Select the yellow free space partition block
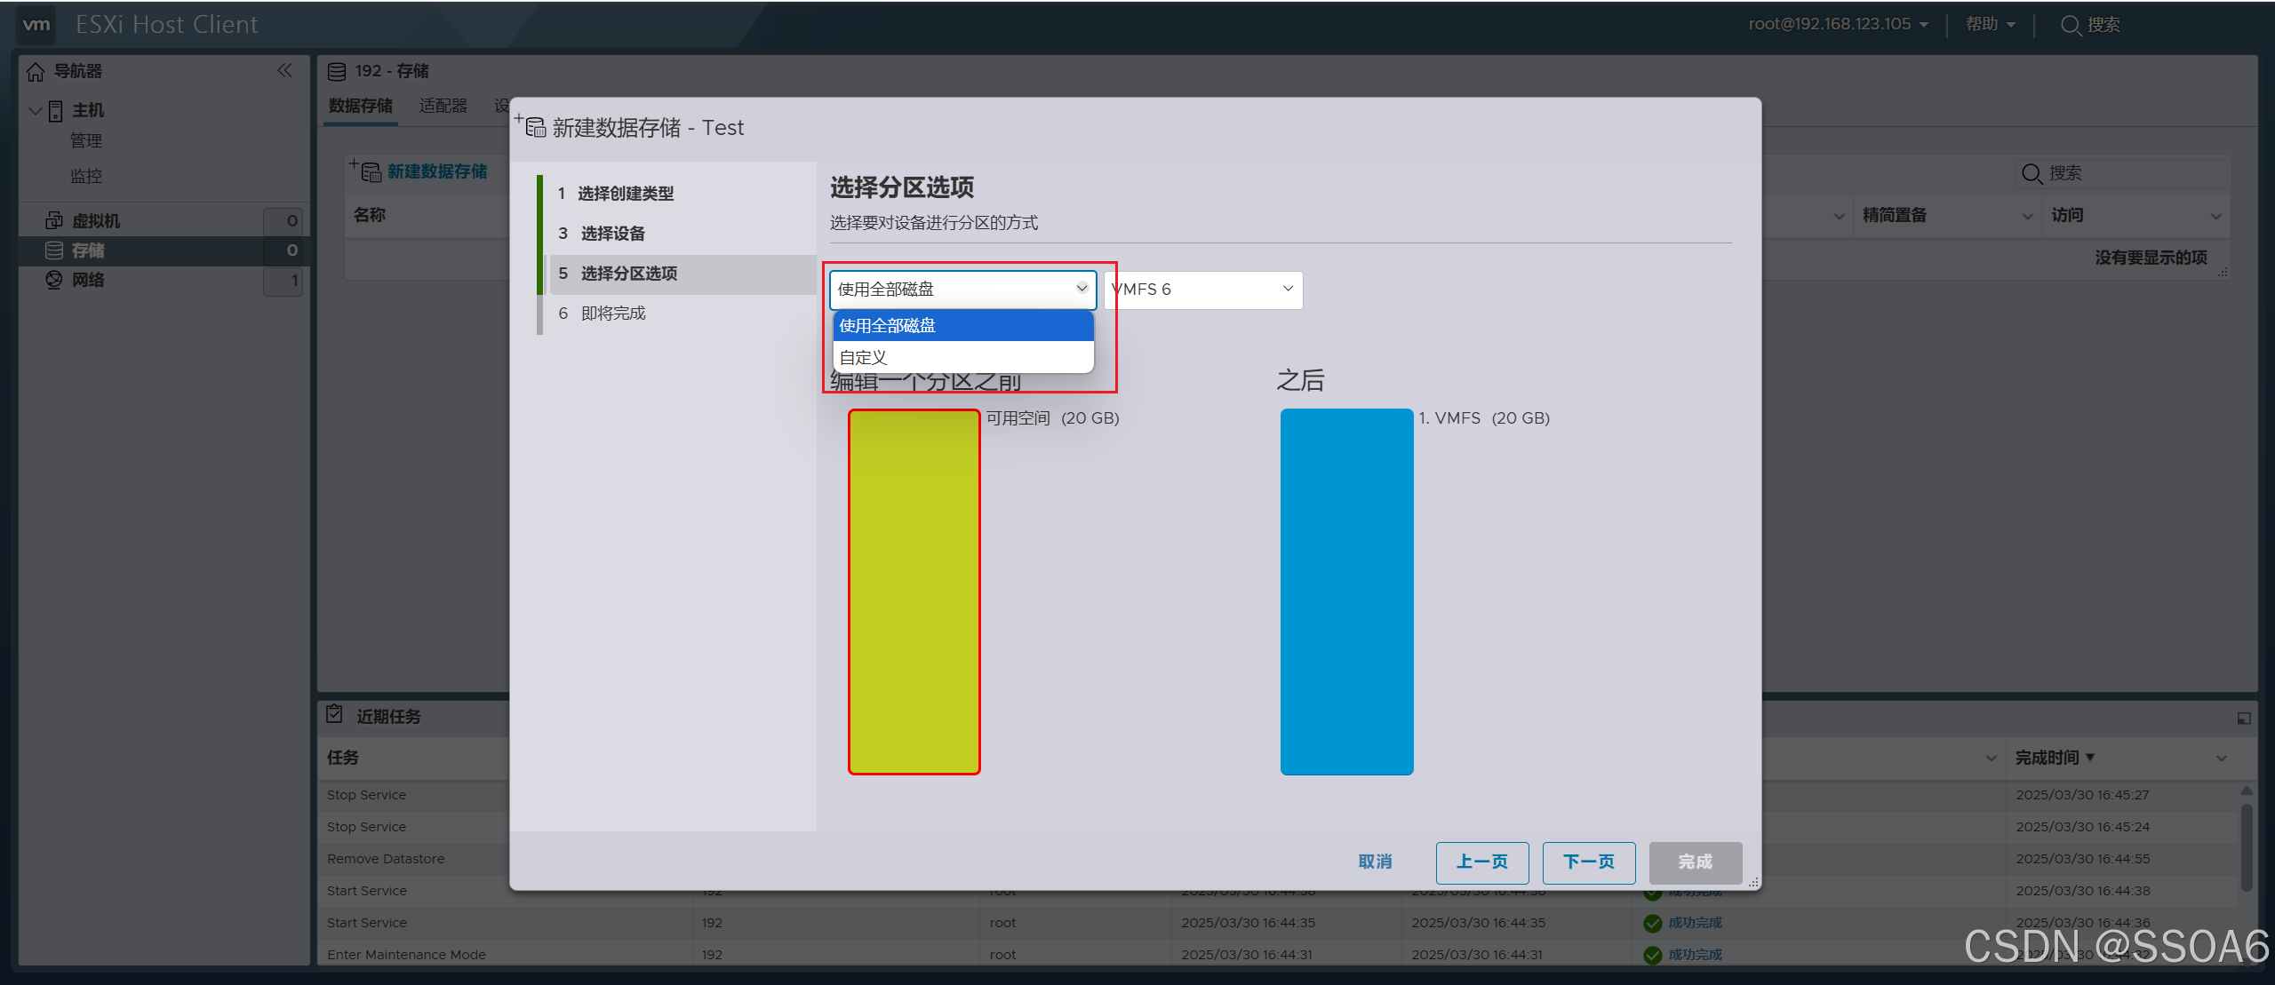This screenshot has width=2275, height=985. [914, 592]
